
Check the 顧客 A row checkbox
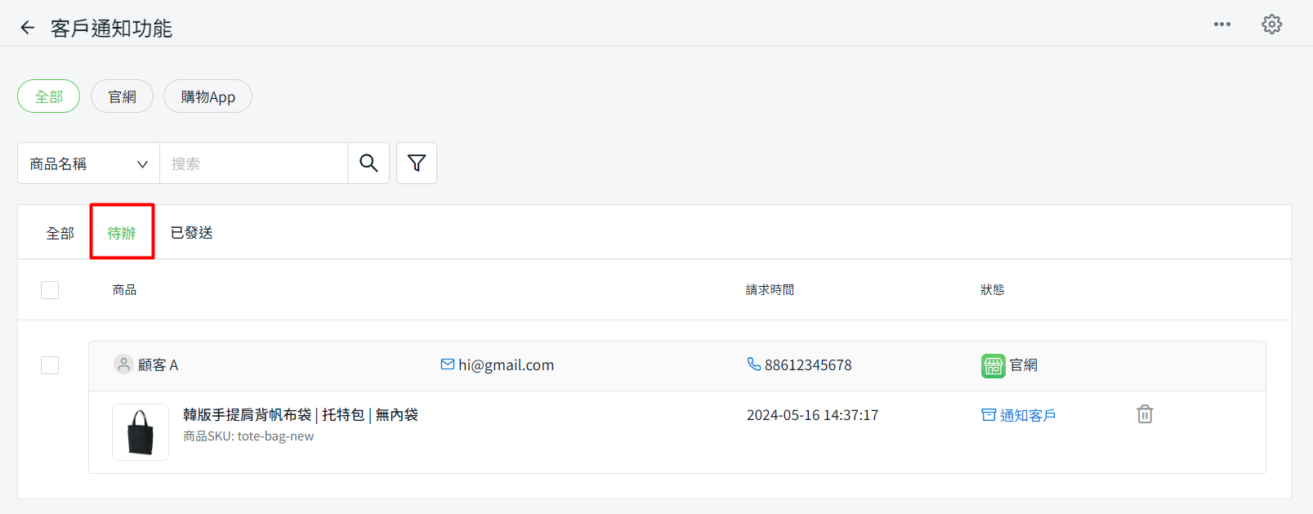[50, 365]
